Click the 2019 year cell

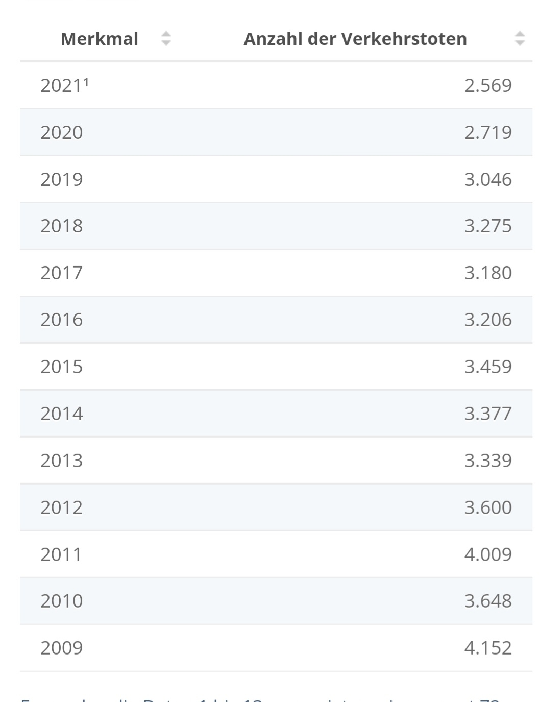coord(62,179)
